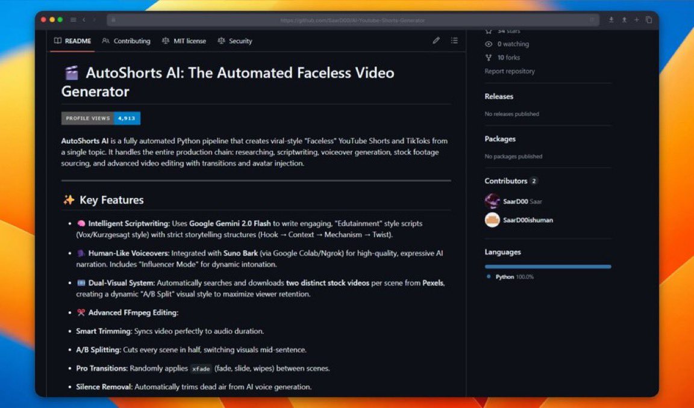Image resolution: width=694 pixels, height=408 pixels.
Task: Open the README outline list icon
Action: [x=454, y=41]
